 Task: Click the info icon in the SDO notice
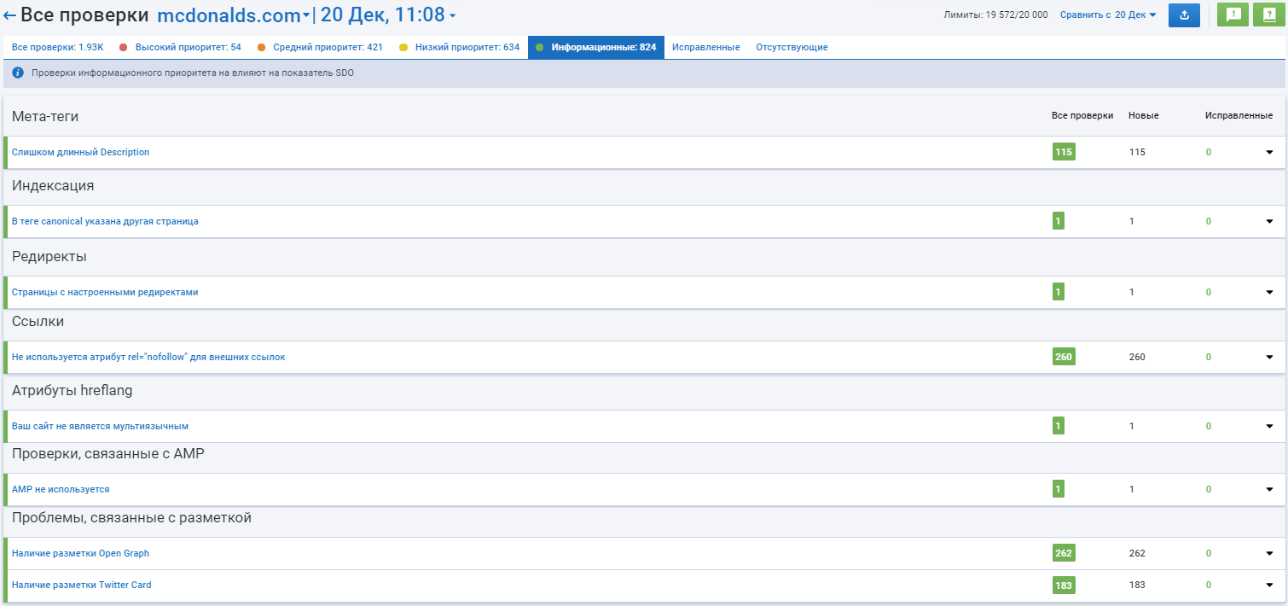pyautogui.click(x=18, y=73)
